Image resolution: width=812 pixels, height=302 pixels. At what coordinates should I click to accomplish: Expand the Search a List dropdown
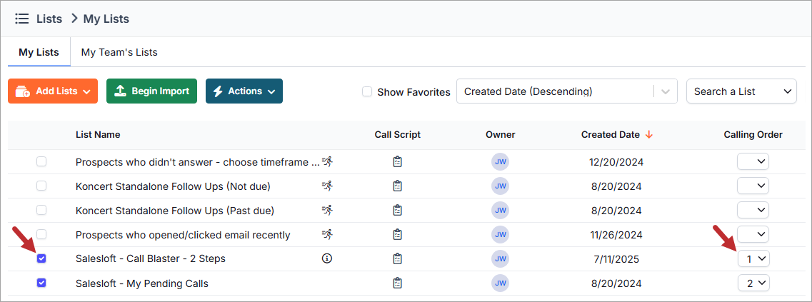coord(741,91)
